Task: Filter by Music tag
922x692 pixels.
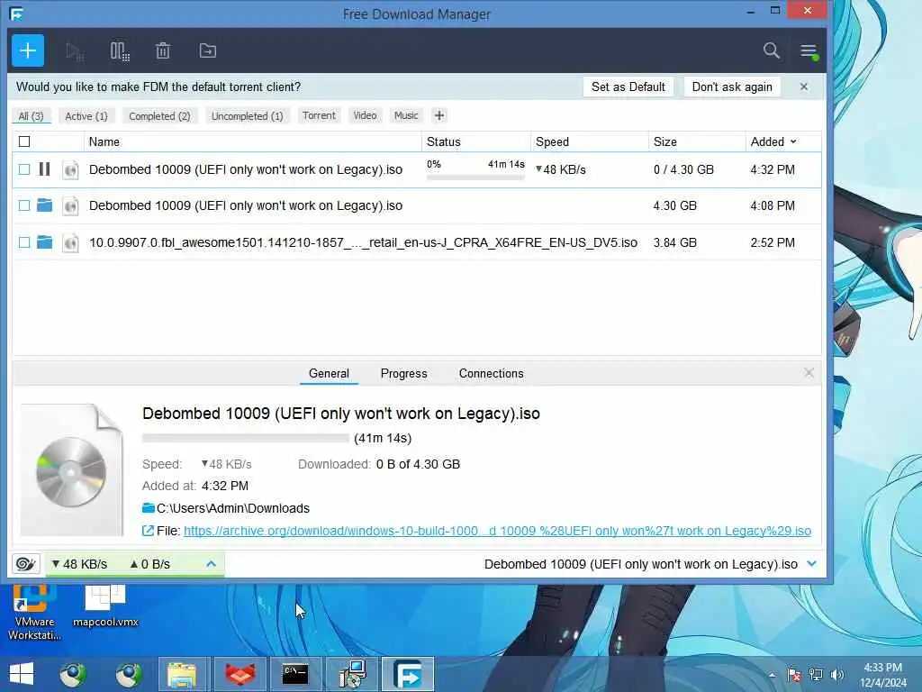Action: [406, 115]
